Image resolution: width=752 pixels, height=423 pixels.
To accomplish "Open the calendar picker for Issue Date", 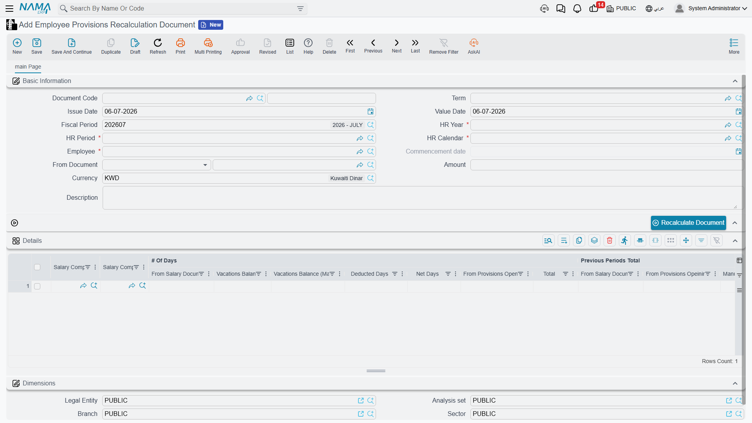I will point(370,112).
